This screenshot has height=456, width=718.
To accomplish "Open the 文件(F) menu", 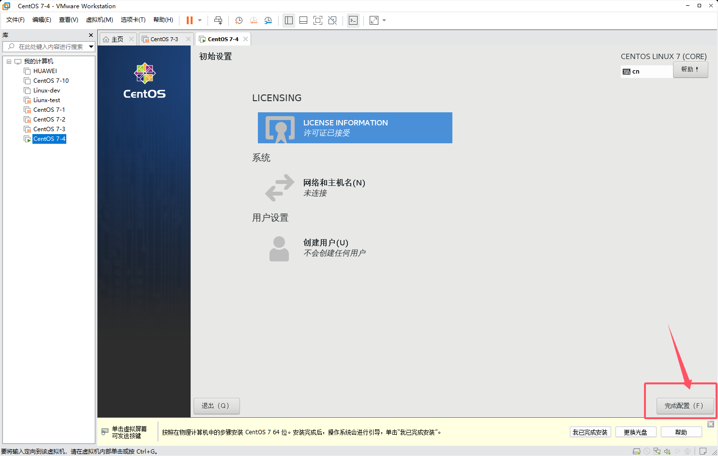I will pos(15,20).
